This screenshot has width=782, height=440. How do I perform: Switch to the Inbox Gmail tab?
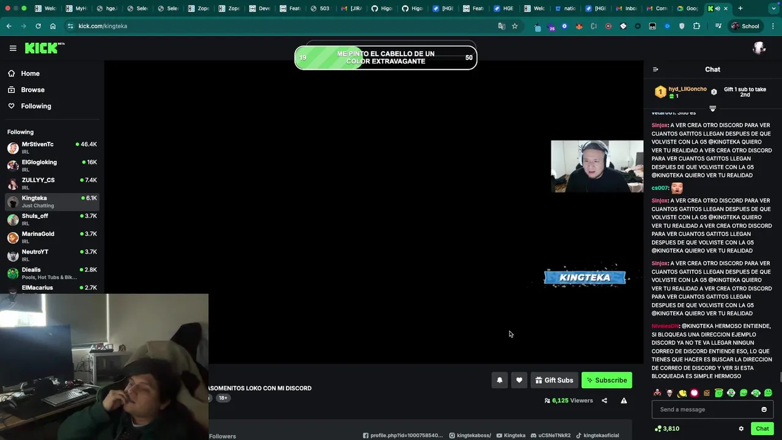[626, 9]
